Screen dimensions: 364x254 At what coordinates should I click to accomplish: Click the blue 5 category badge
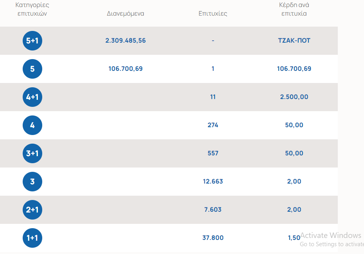click(32, 69)
